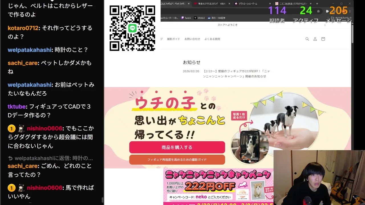Click the reply arrow beside welpatakahashiに返信
Viewport: 365px width, 205px height.
[10, 158]
